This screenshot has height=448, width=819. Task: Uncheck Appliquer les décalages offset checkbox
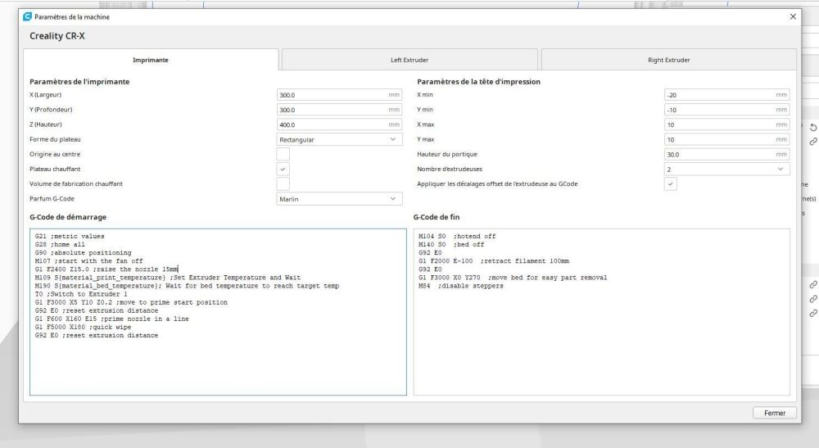point(670,183)
